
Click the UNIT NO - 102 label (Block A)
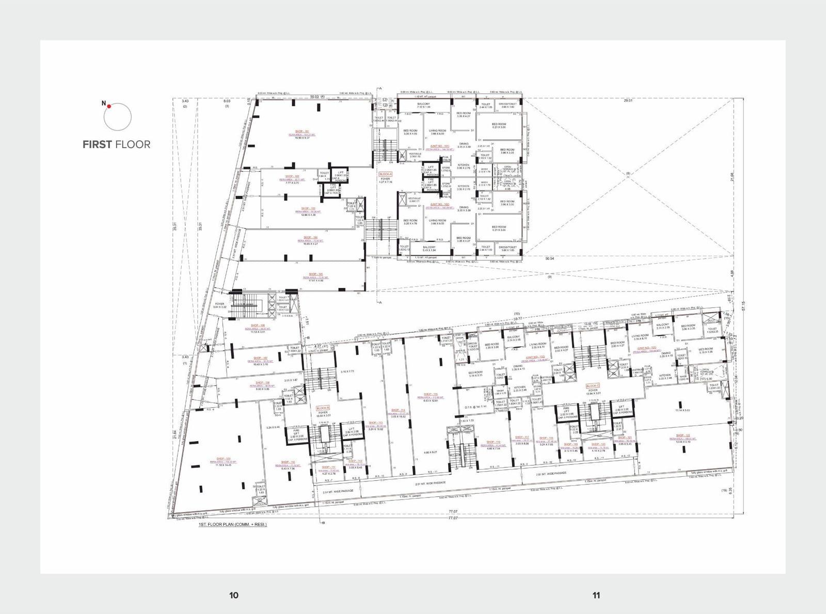[x=439, y=205]
